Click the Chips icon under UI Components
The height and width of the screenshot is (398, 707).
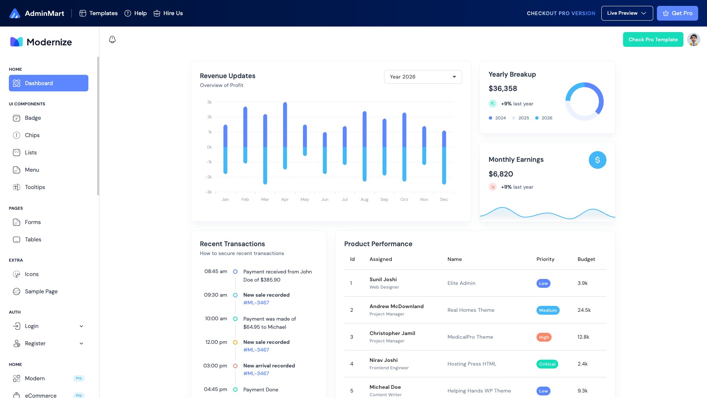pos(17,135)
